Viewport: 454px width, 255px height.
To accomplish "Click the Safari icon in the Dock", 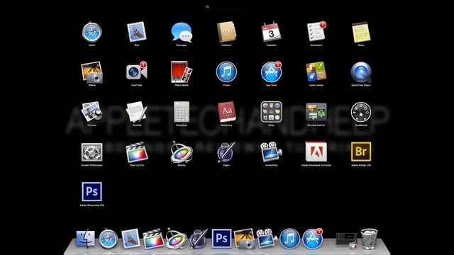I will point(109,239).
